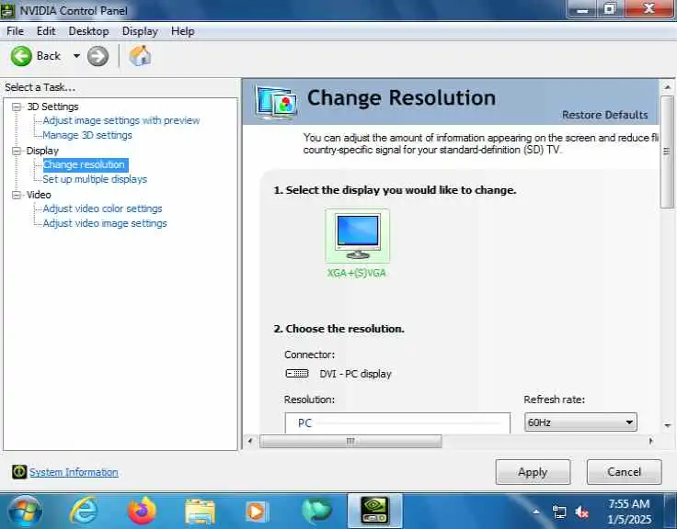Click the horizontal scrollbar left arrow
This screenshot has height=529, width=677.
[x=250, y=441]
